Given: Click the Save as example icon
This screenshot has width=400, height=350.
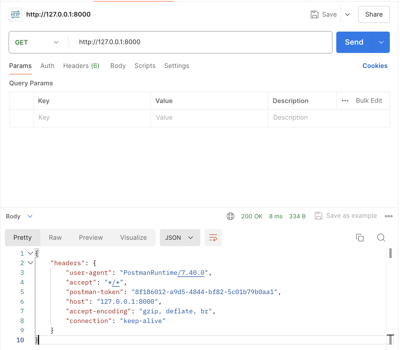Looking at the screenshot, I should [x=319, y=216].
